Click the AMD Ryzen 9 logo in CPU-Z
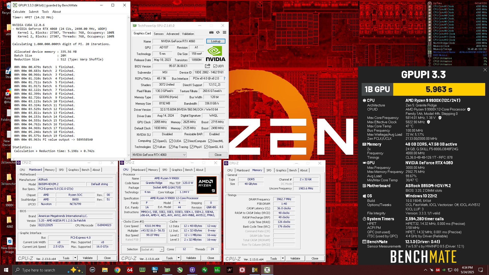Viewport: 489px width, 275px height. [207, 185]
